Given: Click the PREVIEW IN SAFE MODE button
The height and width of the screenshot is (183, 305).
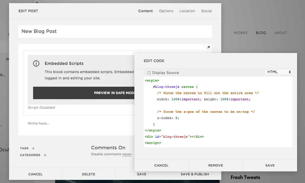Looking at the screenshot, I should (x=84, y=93).
